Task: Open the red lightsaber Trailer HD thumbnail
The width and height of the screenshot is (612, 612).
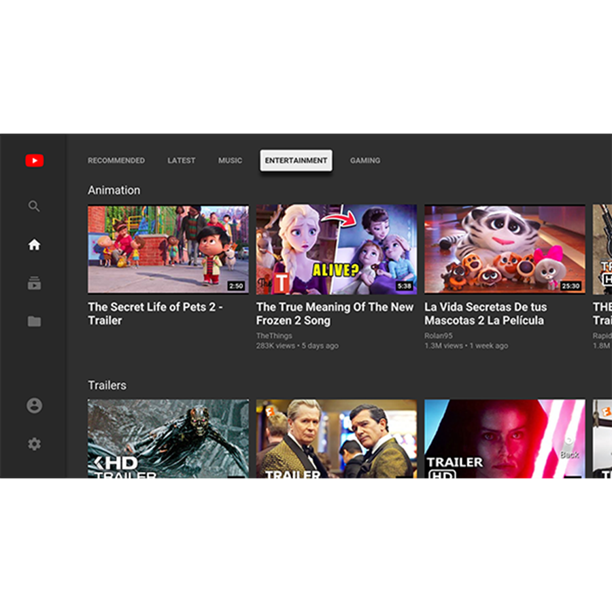Action: pyautogui.click(x=505, y=439)
